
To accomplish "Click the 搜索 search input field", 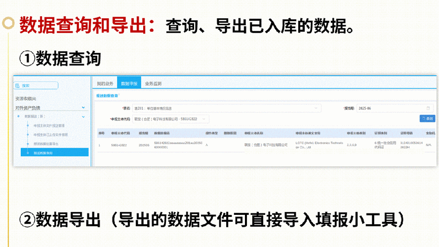I will tap(36, 85).
